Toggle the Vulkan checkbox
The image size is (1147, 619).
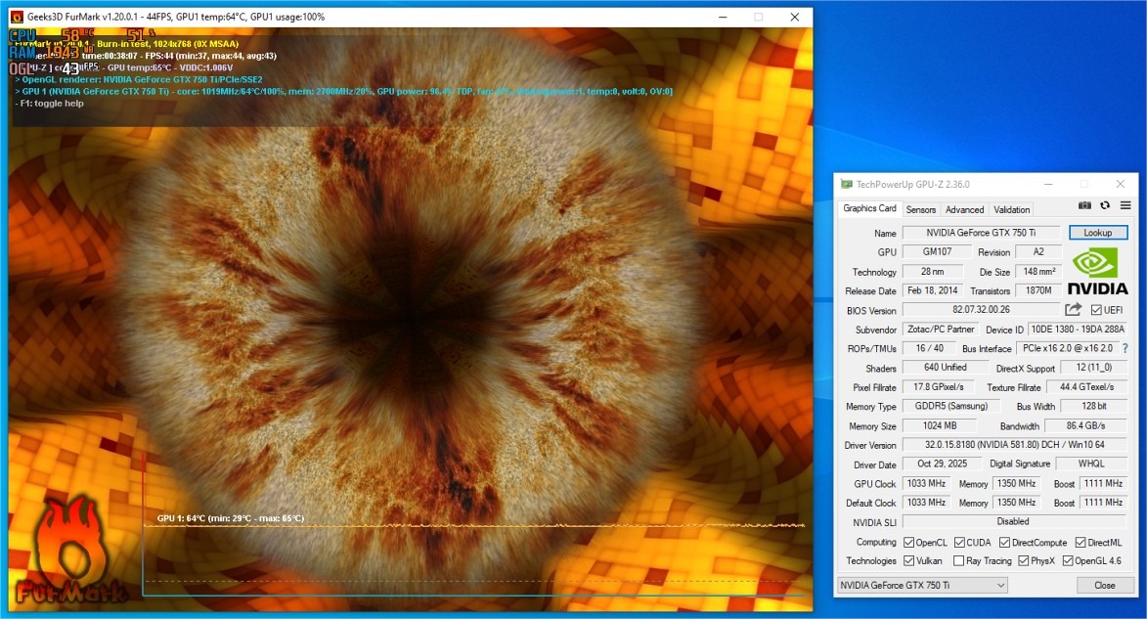[908, 560]
